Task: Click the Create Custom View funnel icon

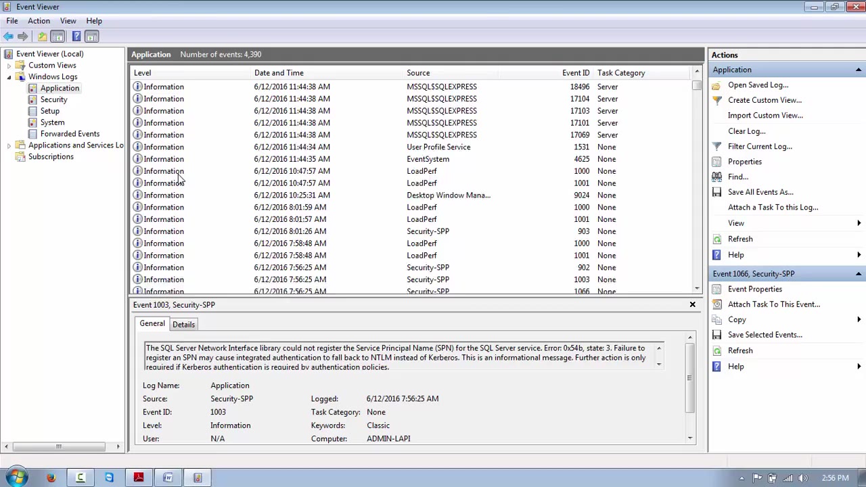Action: point(716,100)
